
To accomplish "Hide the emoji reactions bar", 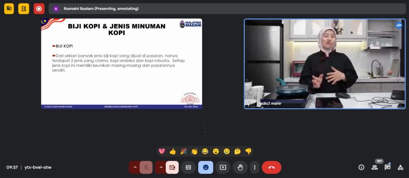I will pos(206,168).
